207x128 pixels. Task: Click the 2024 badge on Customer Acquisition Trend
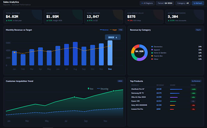pyautogui.click(x=120, y=81)
